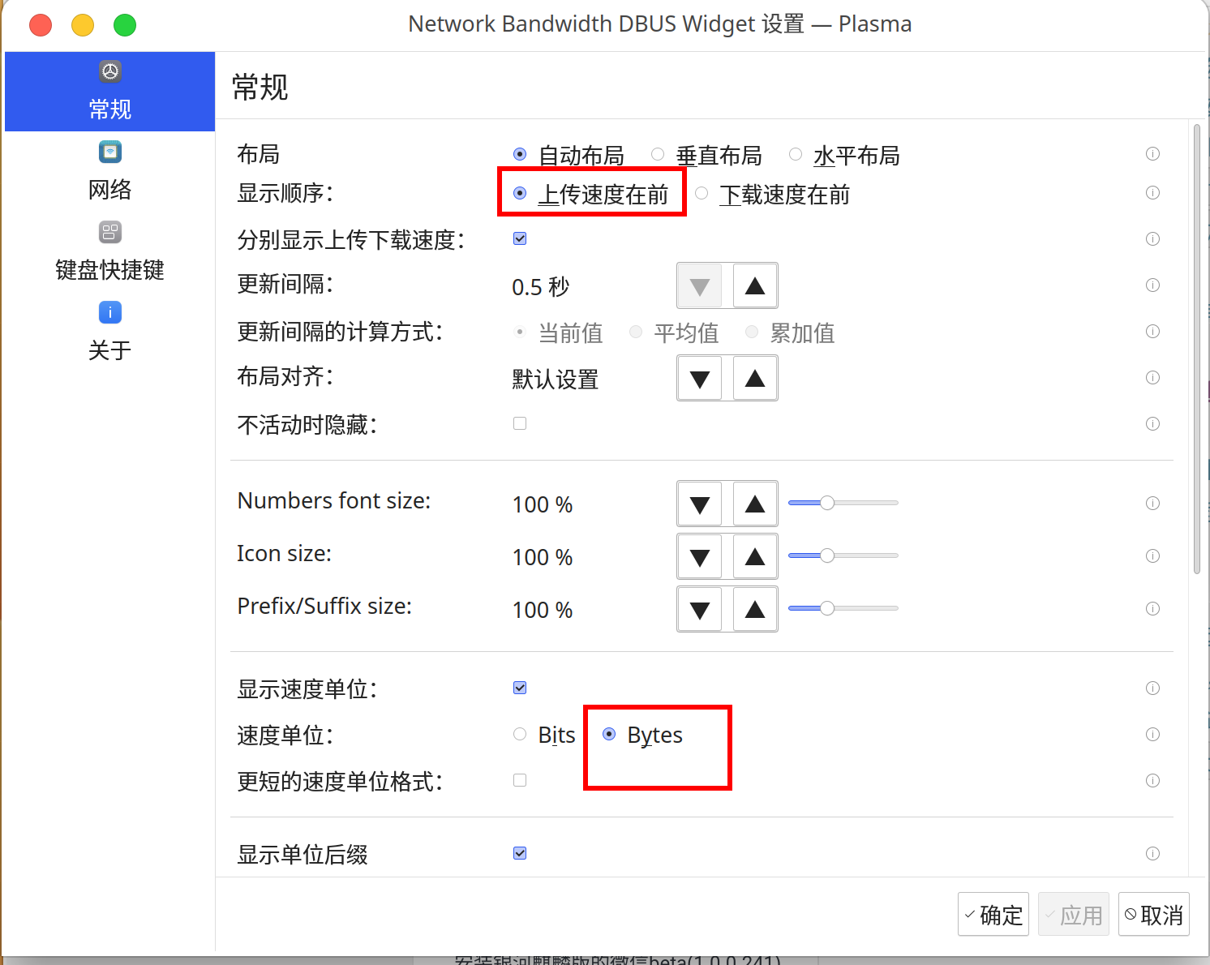The height and width of the screenshot is (965, 1210).
Task: Click the settings page vertical scrollbar
Action: click(x=1197, y=349)
